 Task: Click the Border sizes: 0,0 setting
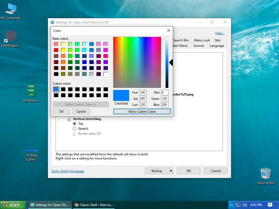coord(89,134)
